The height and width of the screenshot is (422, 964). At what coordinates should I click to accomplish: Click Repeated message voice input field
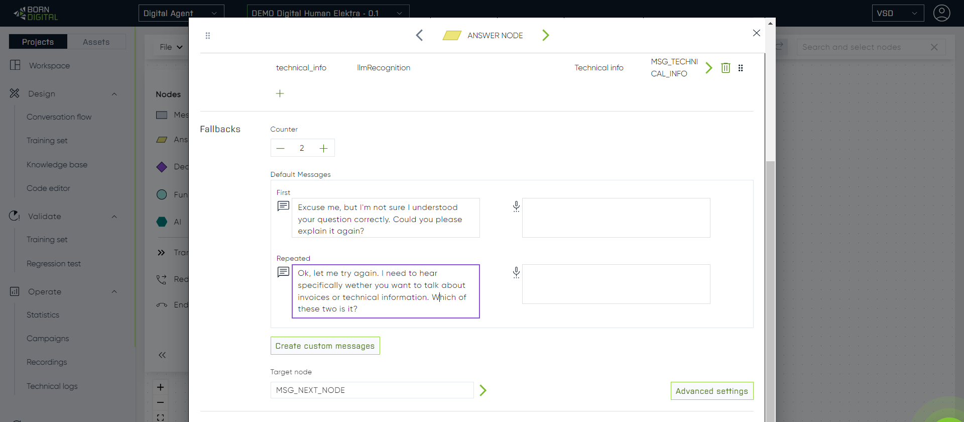[x=616, y=284]
